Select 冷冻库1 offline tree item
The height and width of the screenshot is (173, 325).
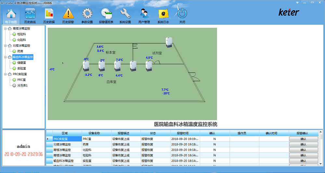tap(22, 85)
